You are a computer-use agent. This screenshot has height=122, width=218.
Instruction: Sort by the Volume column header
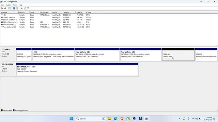9,13
